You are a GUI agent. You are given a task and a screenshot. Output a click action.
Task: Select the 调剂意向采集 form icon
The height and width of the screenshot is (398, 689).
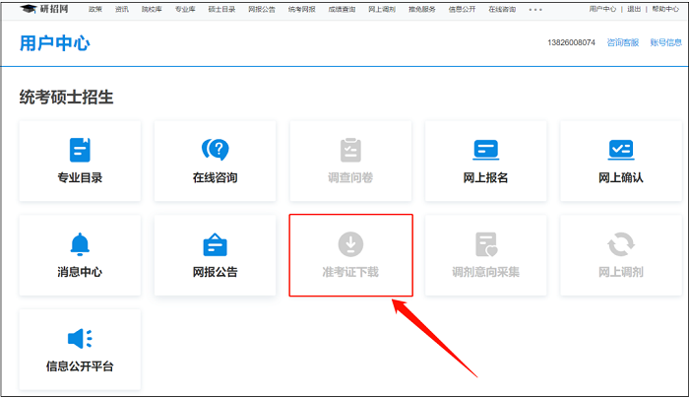485,243
